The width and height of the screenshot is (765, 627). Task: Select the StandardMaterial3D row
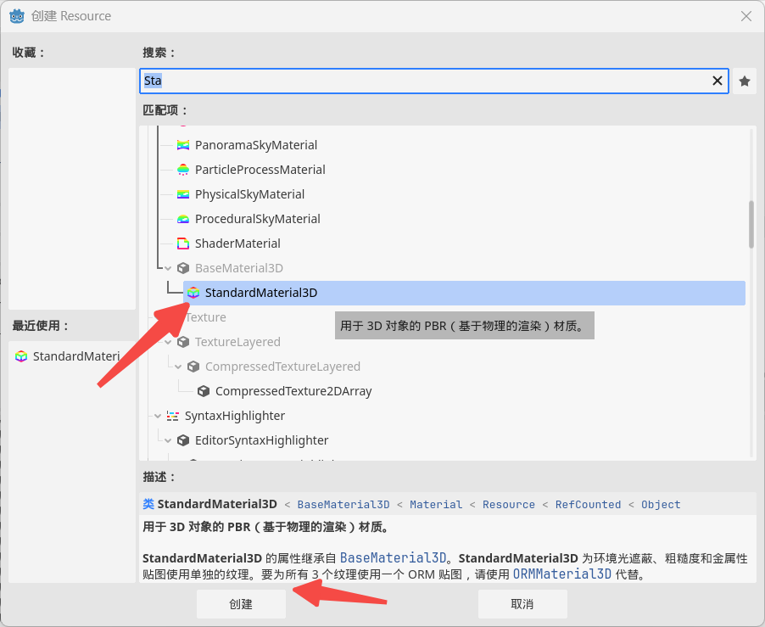pos(464,293)
